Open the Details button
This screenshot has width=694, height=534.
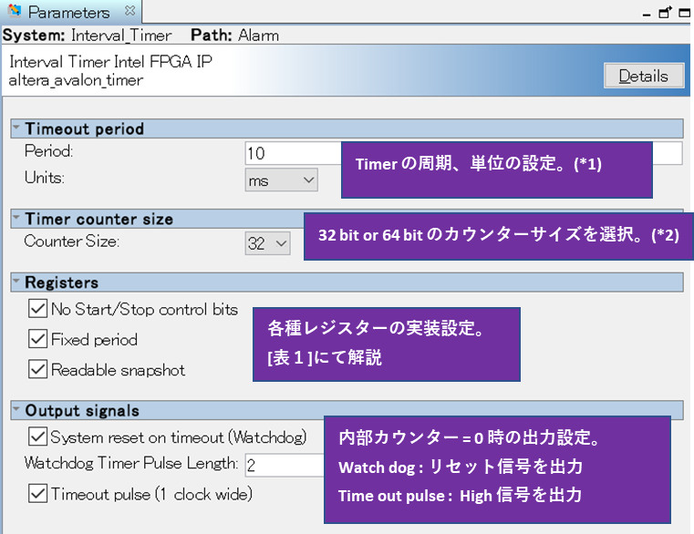click(643, 76)
